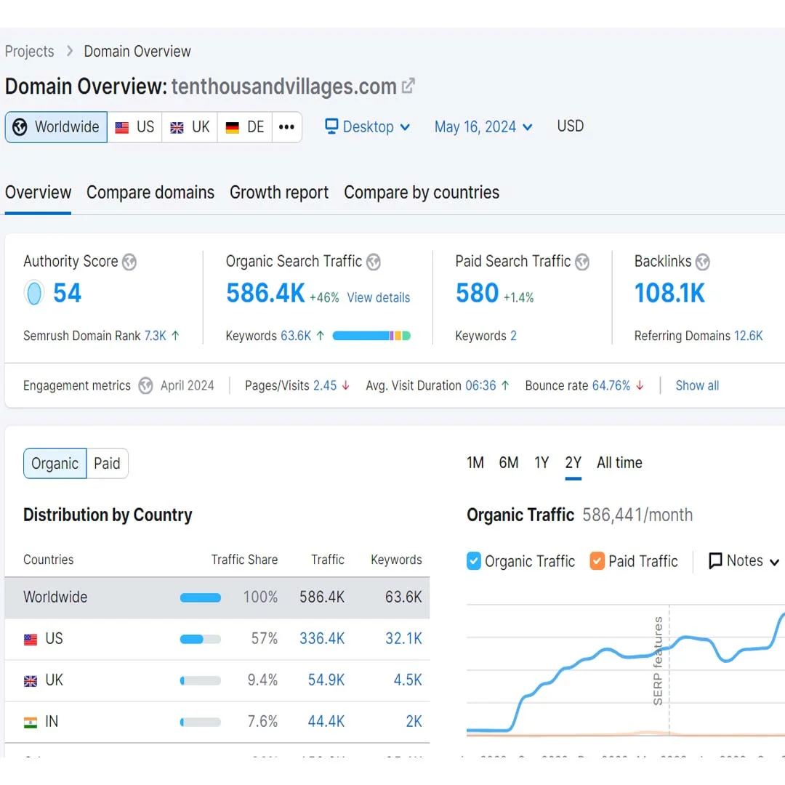Screen dimensions: 785x785
Task: Toggle Paid Traffic checkbox
Action: click(x=597, y=561)
